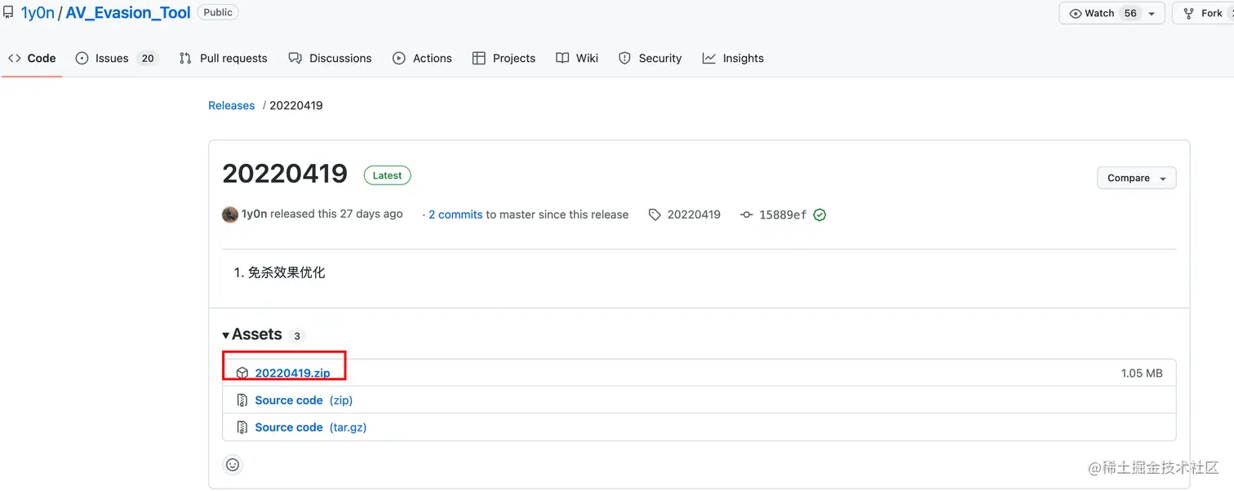Click the Issues count badge 20
Screen dimensions: 1234x491
[x=147, y=58]
